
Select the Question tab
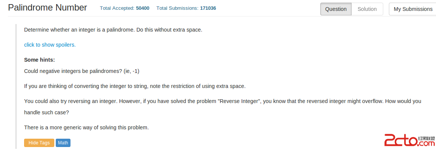pyautogui.click(x=336, y=9)
